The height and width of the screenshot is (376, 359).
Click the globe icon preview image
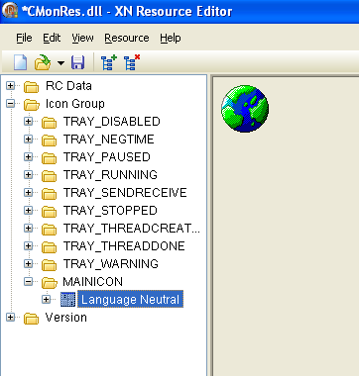245,109
